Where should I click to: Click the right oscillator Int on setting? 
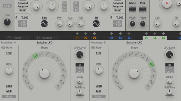[x=118, y=10]
